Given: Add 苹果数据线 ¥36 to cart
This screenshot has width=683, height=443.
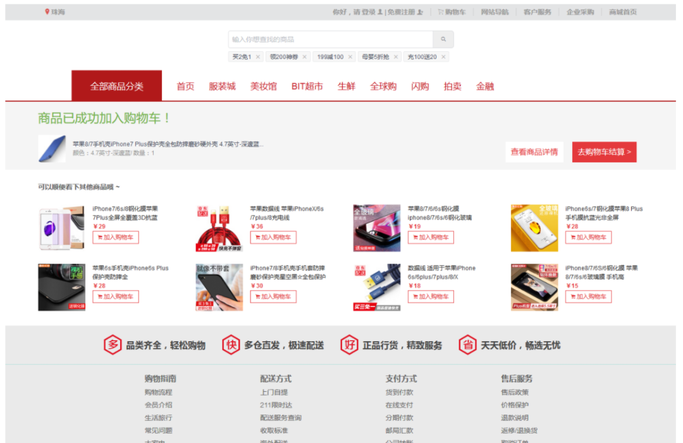Looking at the screenshot, I should (273, 238).
